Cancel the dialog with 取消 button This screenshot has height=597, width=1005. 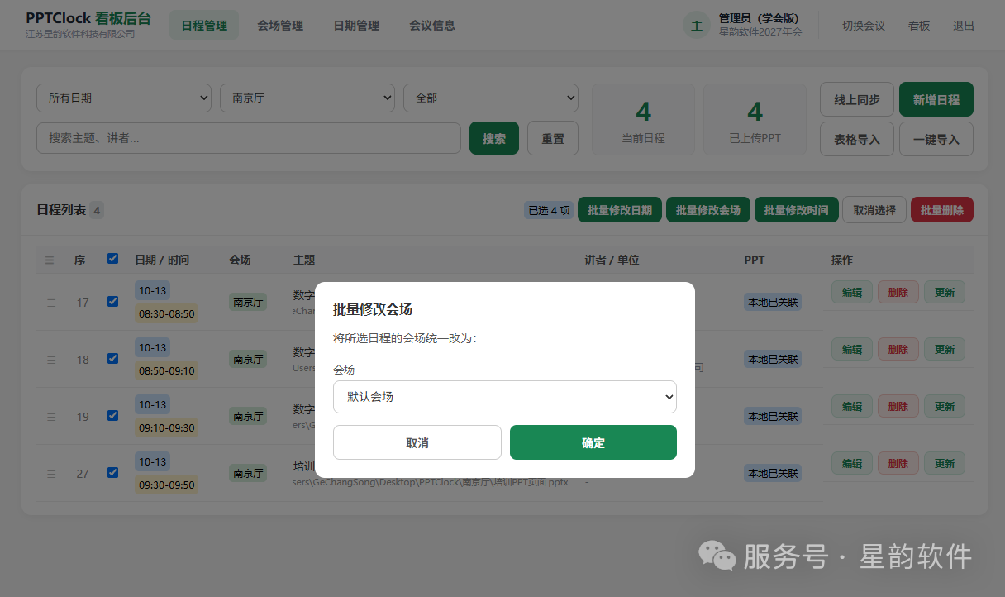[417, 442]
